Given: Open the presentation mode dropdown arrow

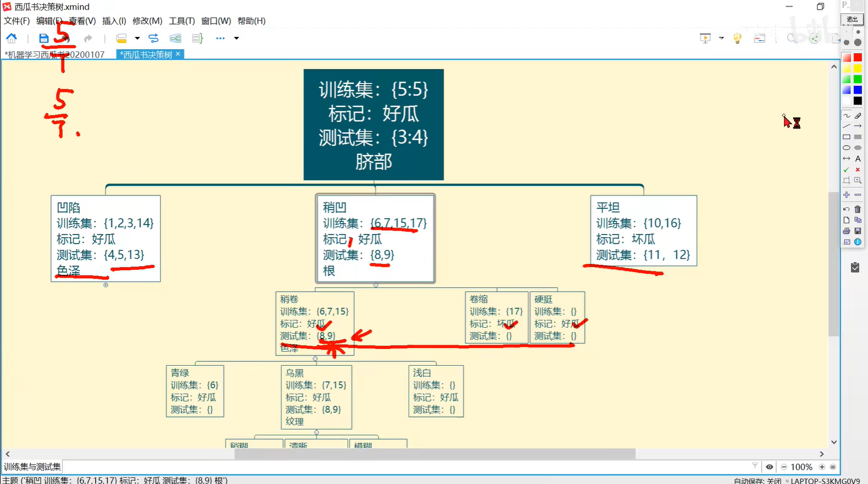Looking at the screenshot, I should pos(721,38).
